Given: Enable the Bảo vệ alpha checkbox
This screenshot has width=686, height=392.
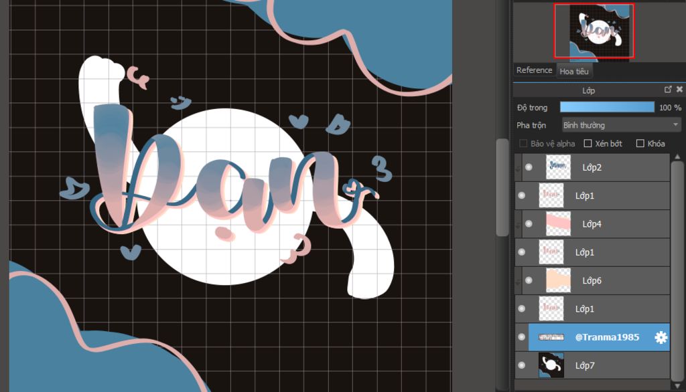Looking at the screenshot, I should (523, 143).
